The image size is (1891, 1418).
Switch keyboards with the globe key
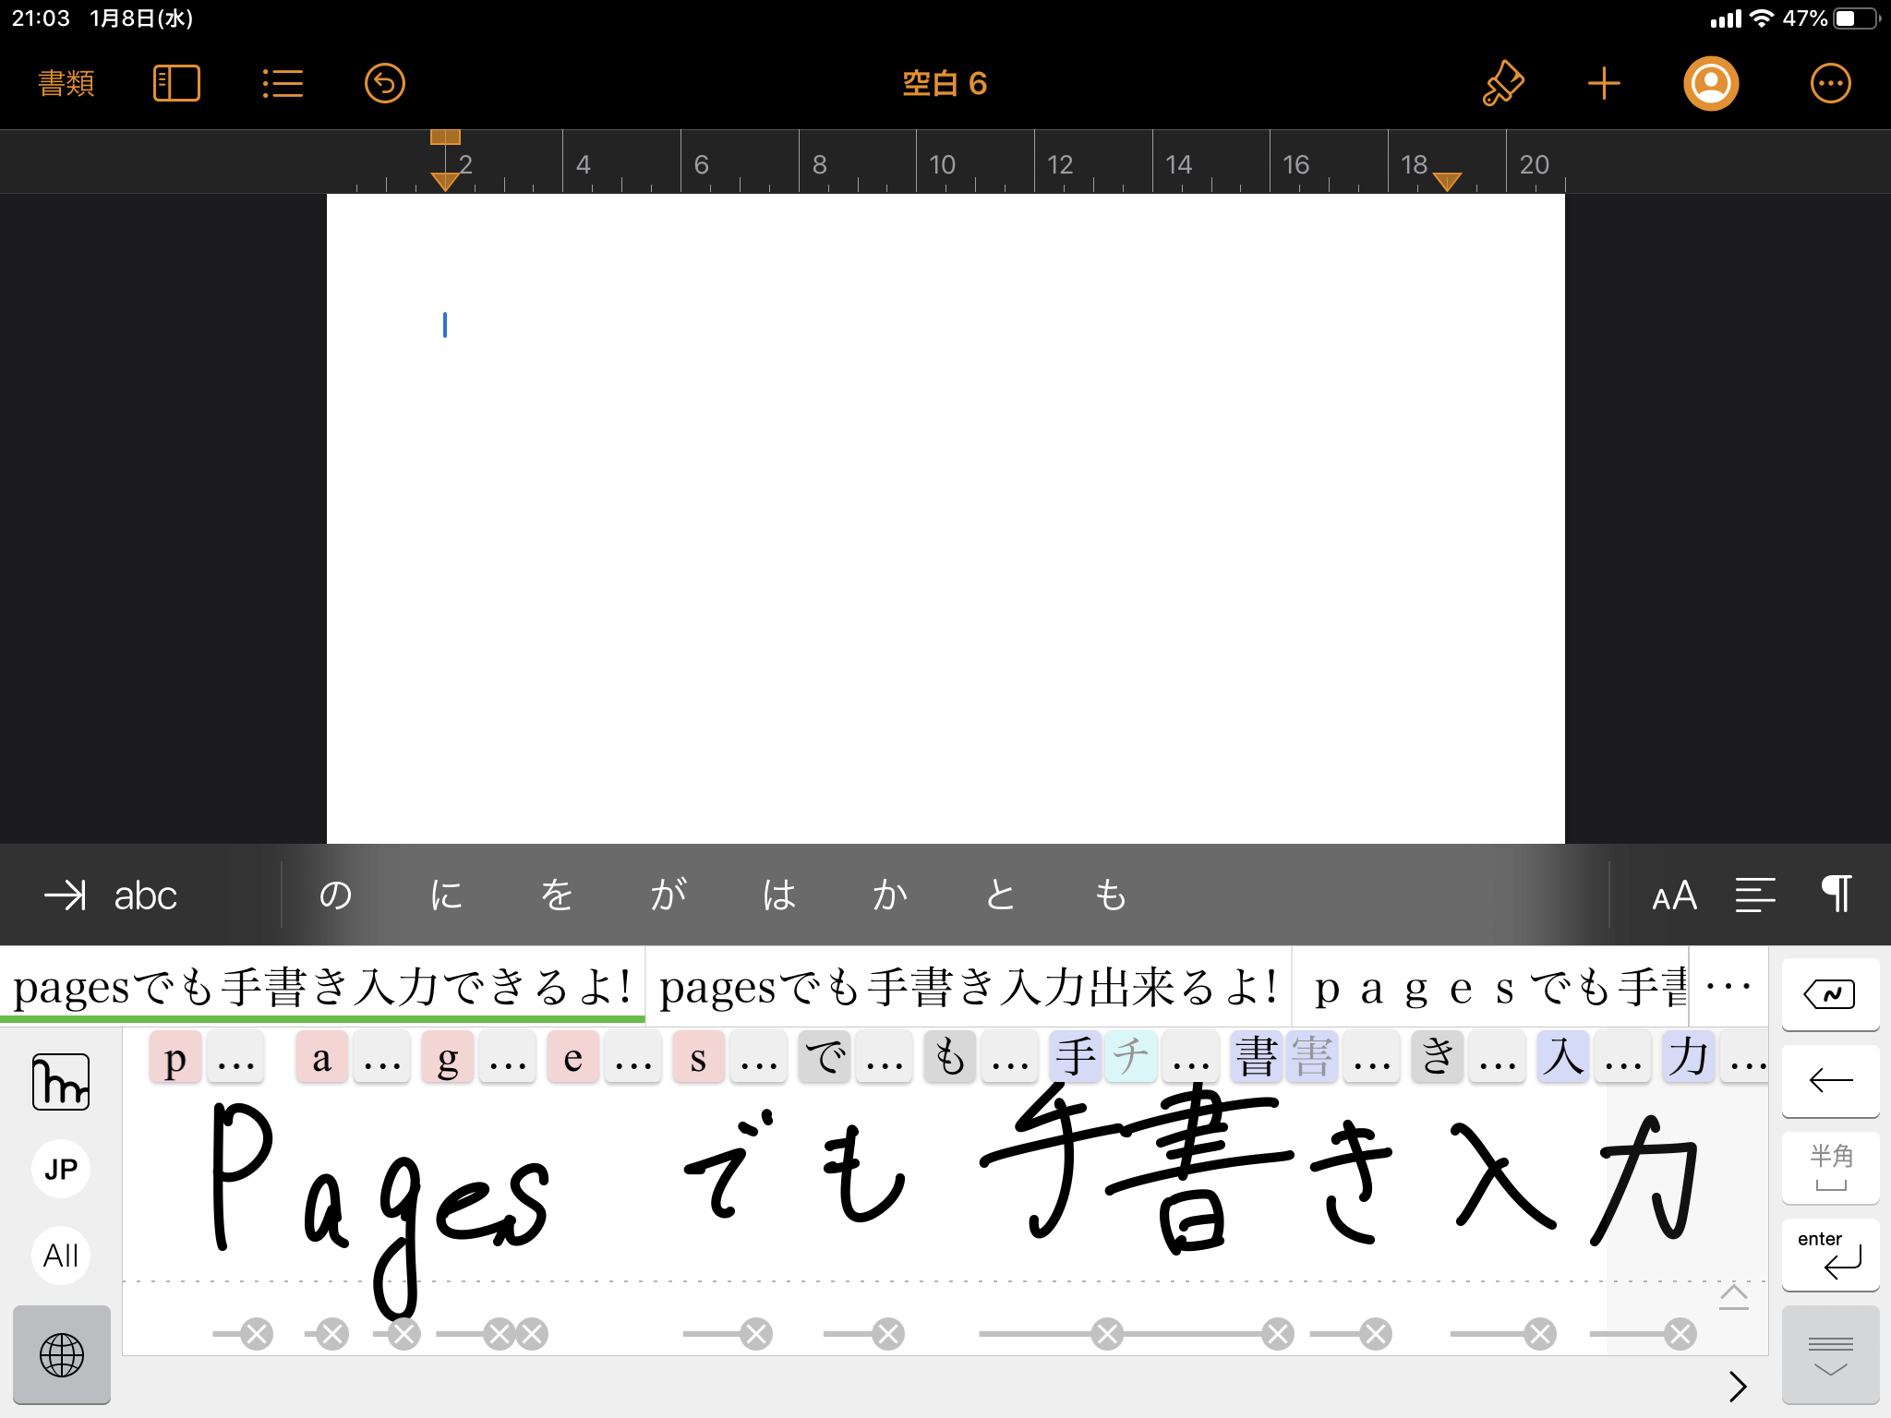pyautogui.click(x=62, y=1354)
